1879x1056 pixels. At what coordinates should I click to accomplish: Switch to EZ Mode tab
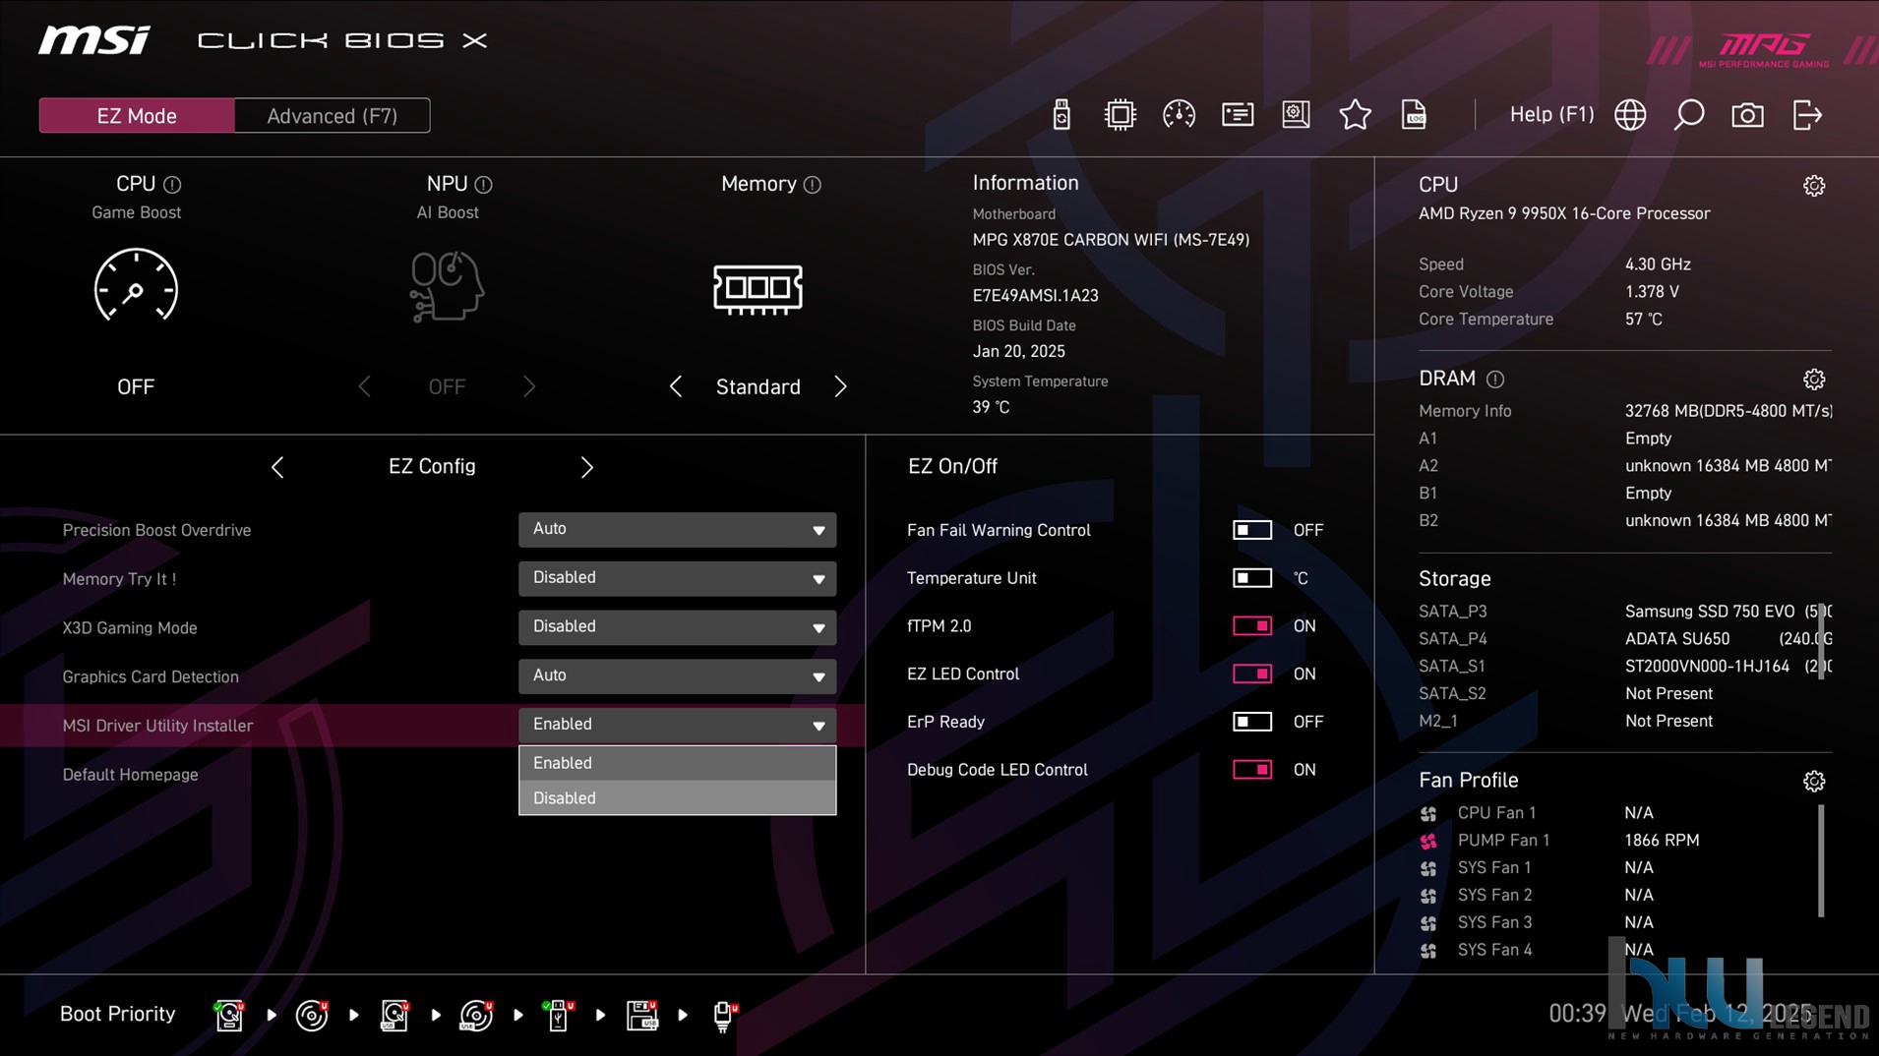(x=137, y=116)
